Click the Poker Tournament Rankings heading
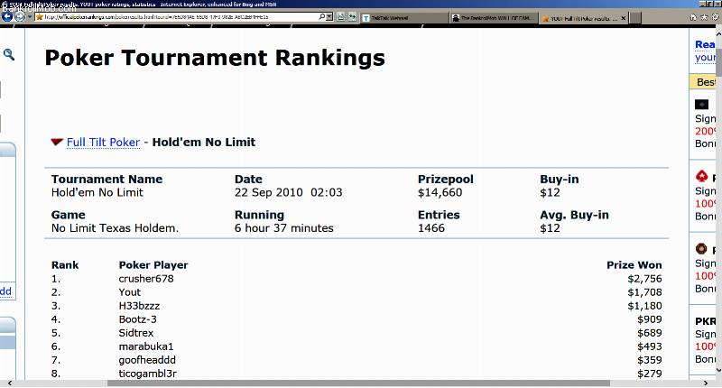The width and height of the screenshot is (722, 388). click(215, 58)
